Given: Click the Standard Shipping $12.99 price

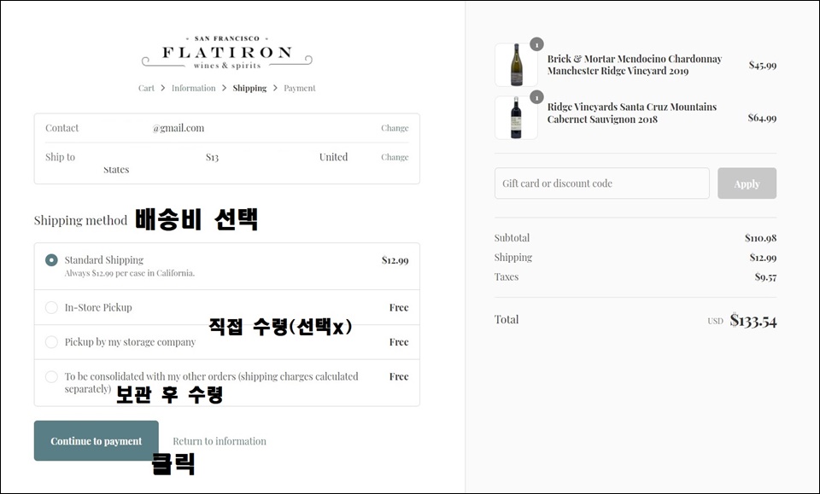Looking at the screenshot, I should [395, 260].
